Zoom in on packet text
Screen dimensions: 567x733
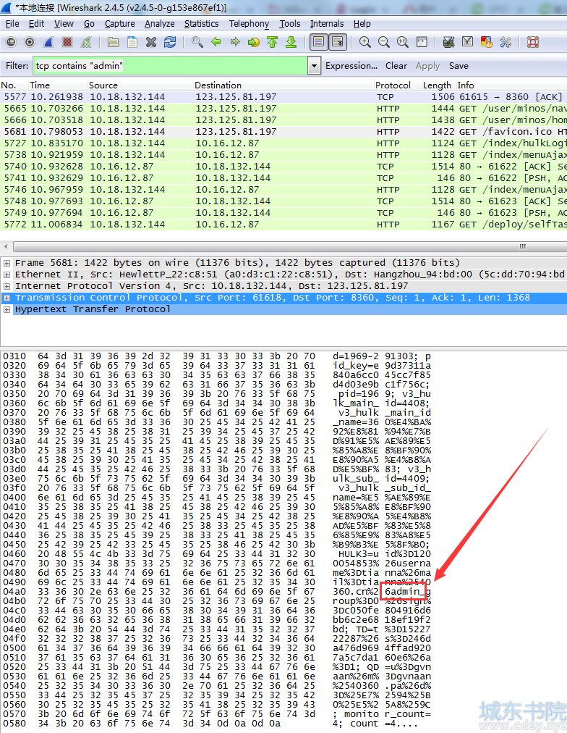[365, 42]
